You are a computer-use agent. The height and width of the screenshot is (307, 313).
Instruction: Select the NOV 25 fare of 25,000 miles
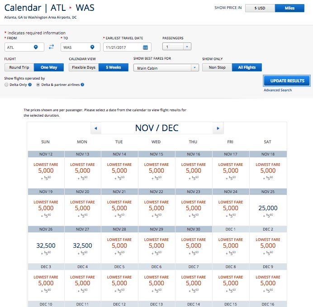coord(268,210)
